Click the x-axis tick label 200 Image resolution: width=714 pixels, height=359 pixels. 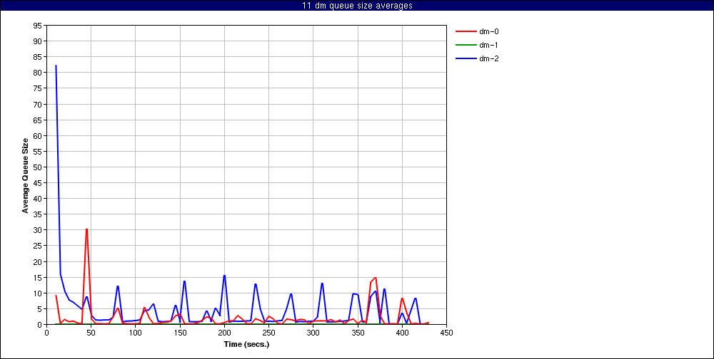pos(224,332)
